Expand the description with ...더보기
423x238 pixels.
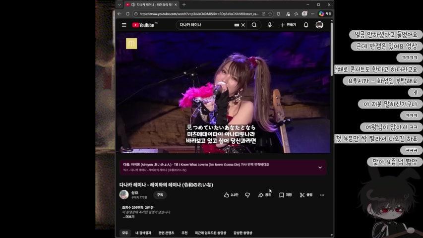point(128,217)
